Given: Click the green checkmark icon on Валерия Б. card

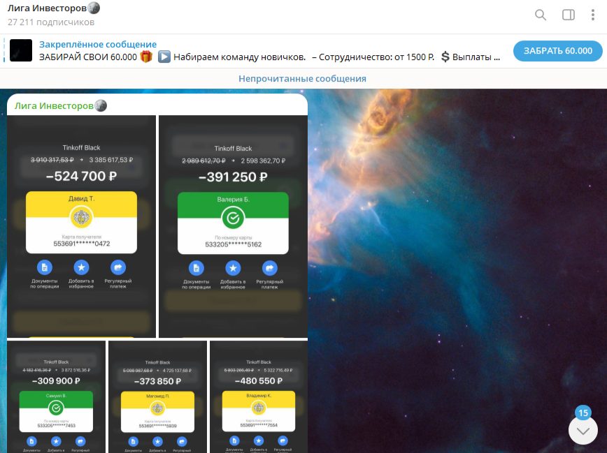Looking at the screenshot, I should point(233,218).
